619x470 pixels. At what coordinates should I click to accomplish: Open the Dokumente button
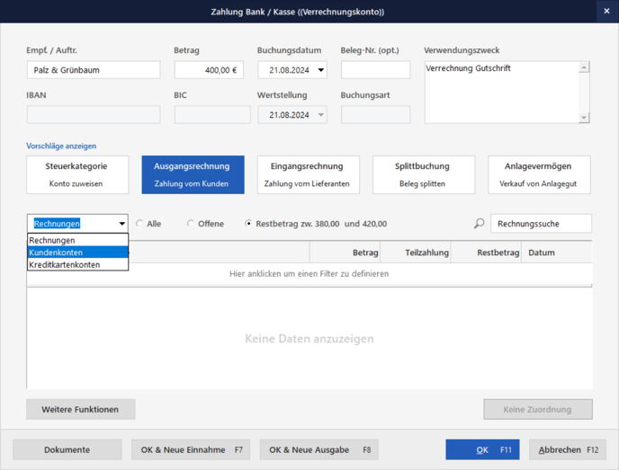(x=67, y=449)
